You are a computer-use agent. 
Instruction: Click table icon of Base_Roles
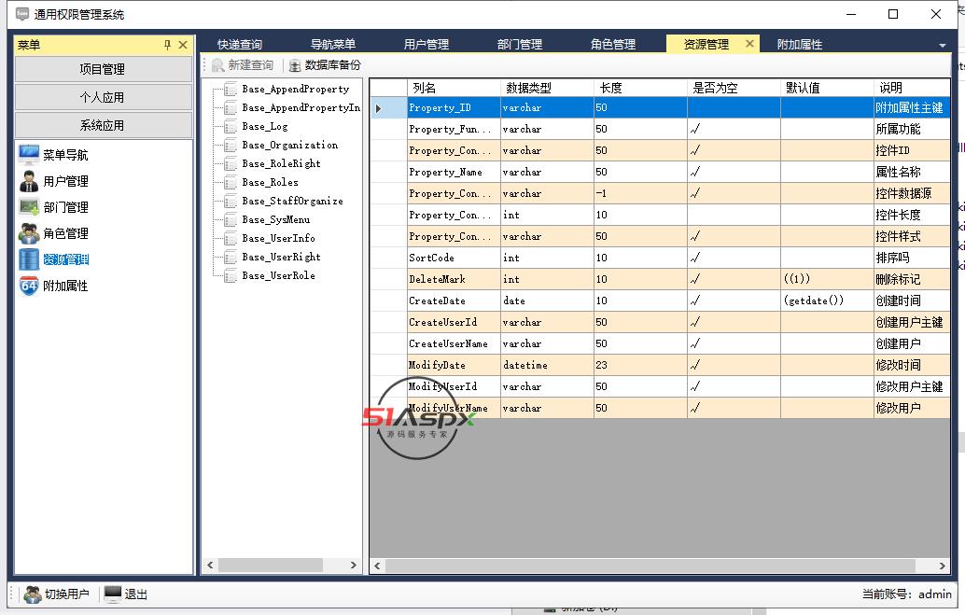[x=231, y=183]
